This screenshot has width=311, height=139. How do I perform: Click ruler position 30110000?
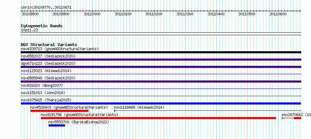tap(92, 14)
